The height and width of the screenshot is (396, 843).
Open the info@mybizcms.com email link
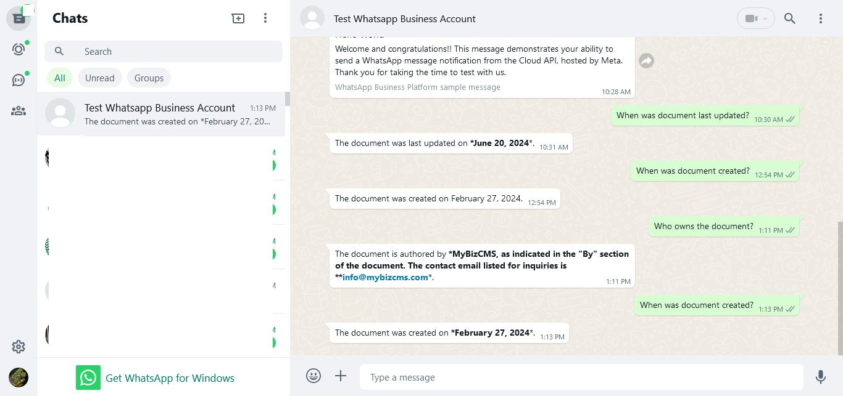tap(385, 277)
